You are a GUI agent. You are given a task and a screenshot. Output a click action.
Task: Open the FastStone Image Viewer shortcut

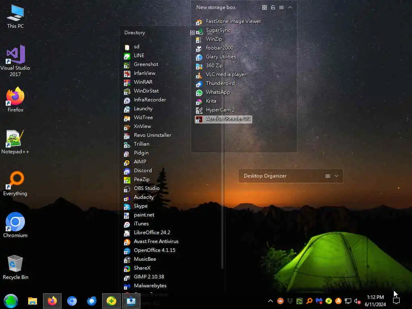click(228, 22)
